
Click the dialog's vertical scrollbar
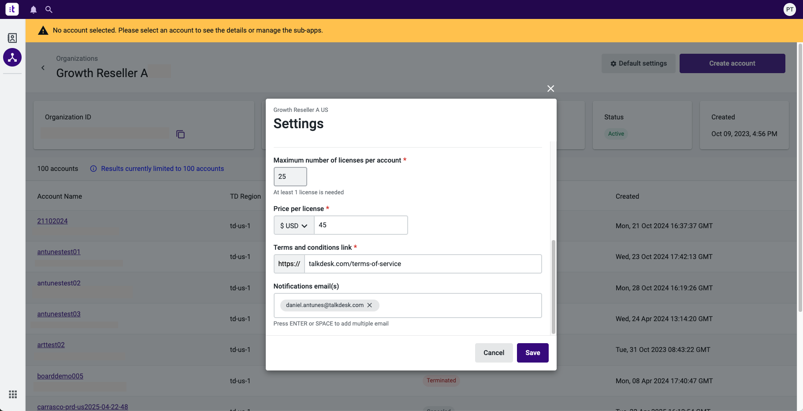pyautogui.click(x=553, y=287)
